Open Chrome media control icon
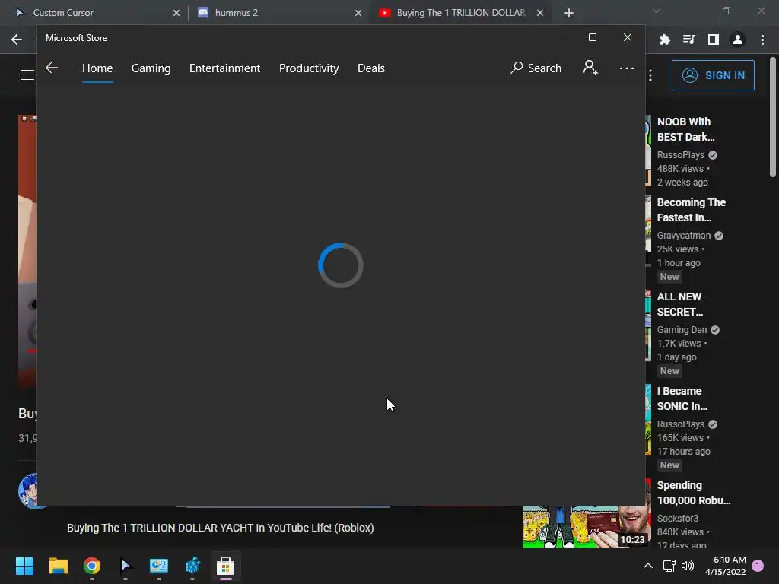Screen dimensions: 779x584 tap(688, 40)
